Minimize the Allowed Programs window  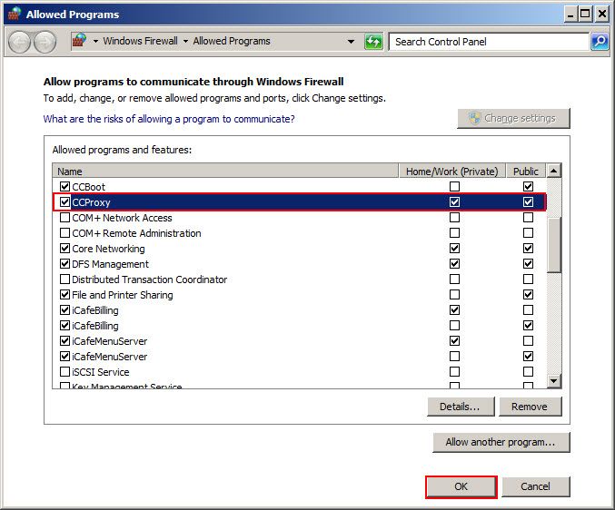pos(570,15)
